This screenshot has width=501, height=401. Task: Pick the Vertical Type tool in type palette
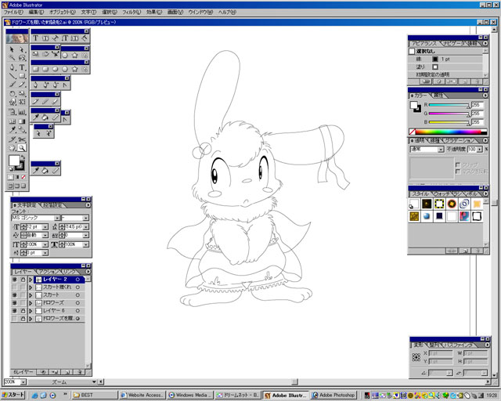coord(65,38)
